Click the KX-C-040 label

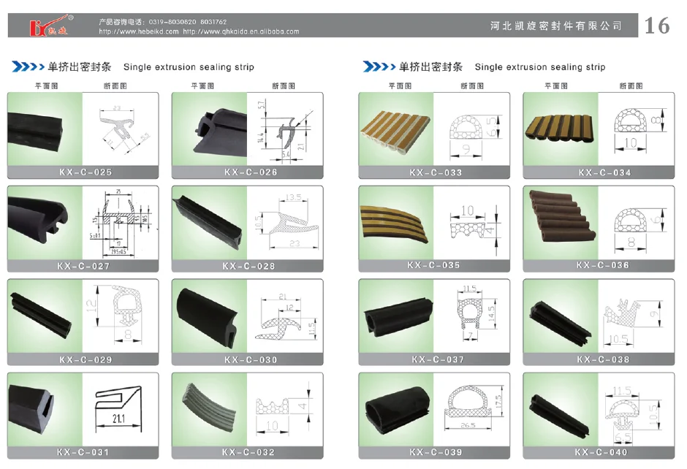click(x=601, y=452)
